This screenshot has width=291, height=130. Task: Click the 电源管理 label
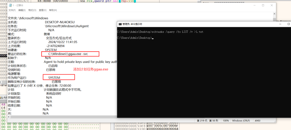14,74
